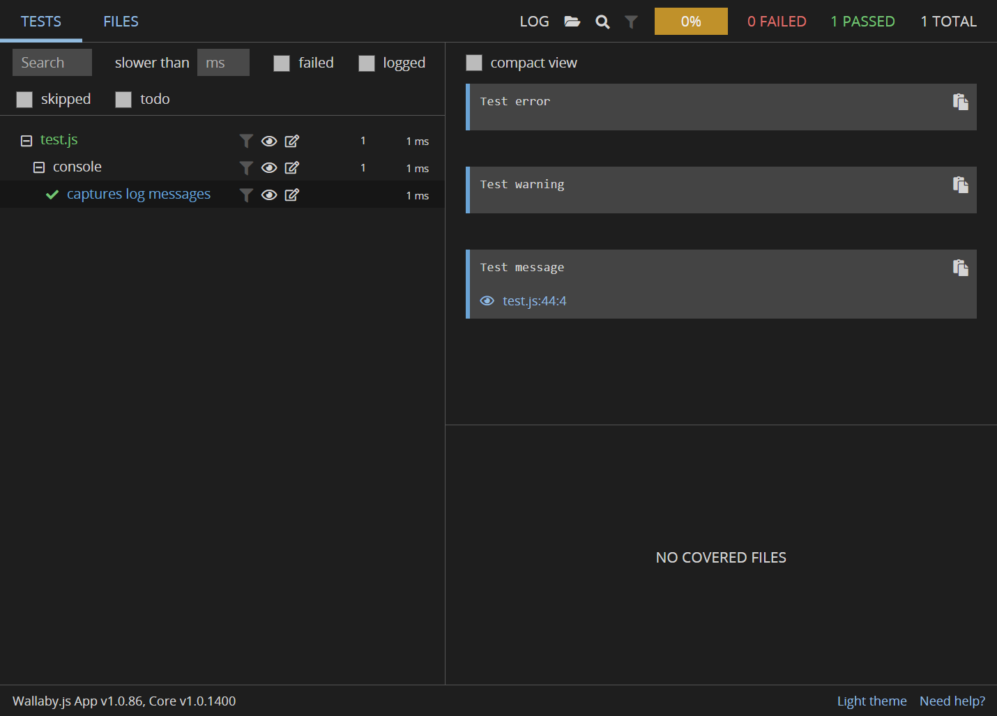Enable the failed filter checkbox
The width and height of the screenshot is (997, 716).
(x=282, y=63)
